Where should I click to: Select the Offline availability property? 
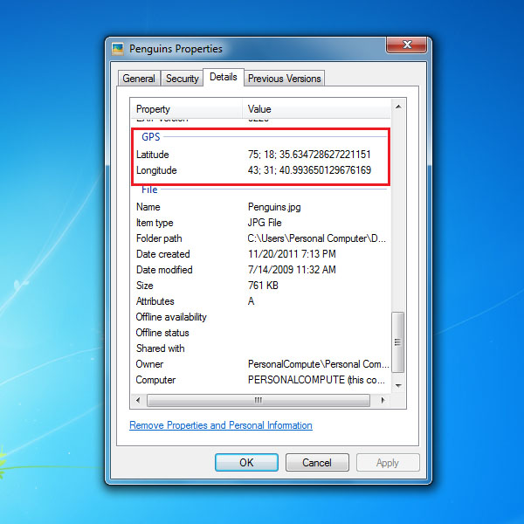point(171,317)
